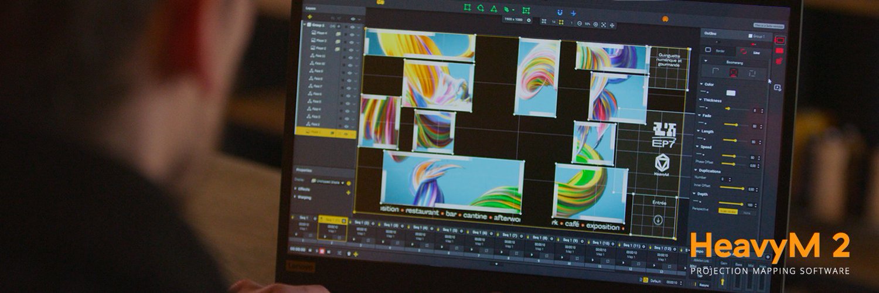
Task: Toggle the checkbox beside Group 1 in Outline header
Action: tap(751, 36)
